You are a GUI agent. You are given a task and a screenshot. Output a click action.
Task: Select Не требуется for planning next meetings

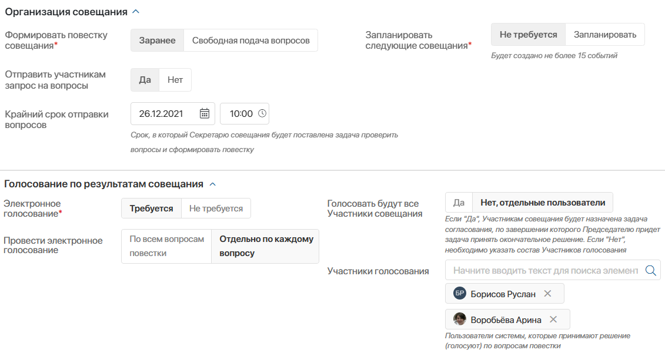(x=529, y=34)
